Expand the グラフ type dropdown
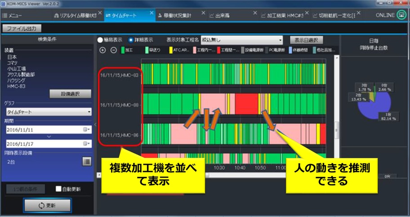The image size is (410, 217). point(49,111)
